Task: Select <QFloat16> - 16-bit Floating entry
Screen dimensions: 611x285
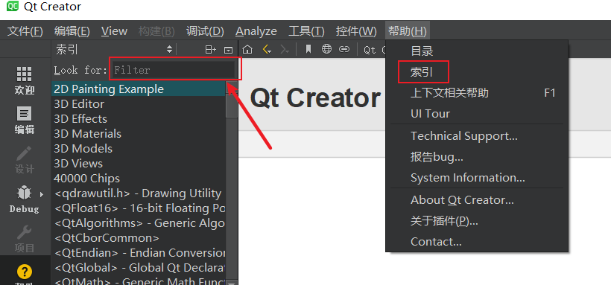Action: pyautogui.click(x=139, y=208)
